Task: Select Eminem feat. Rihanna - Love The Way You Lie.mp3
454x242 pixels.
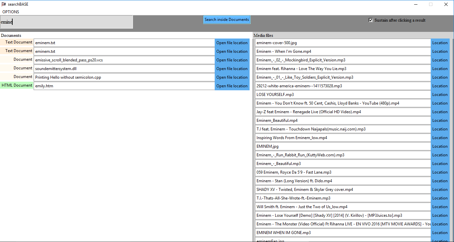Action: click(343, 69)
